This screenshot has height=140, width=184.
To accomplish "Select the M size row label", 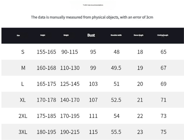I will (23, 68).
